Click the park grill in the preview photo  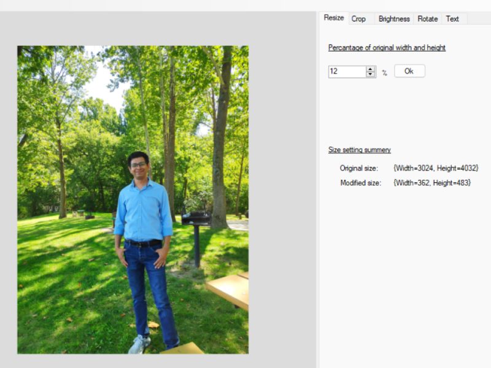coord(196,220)
